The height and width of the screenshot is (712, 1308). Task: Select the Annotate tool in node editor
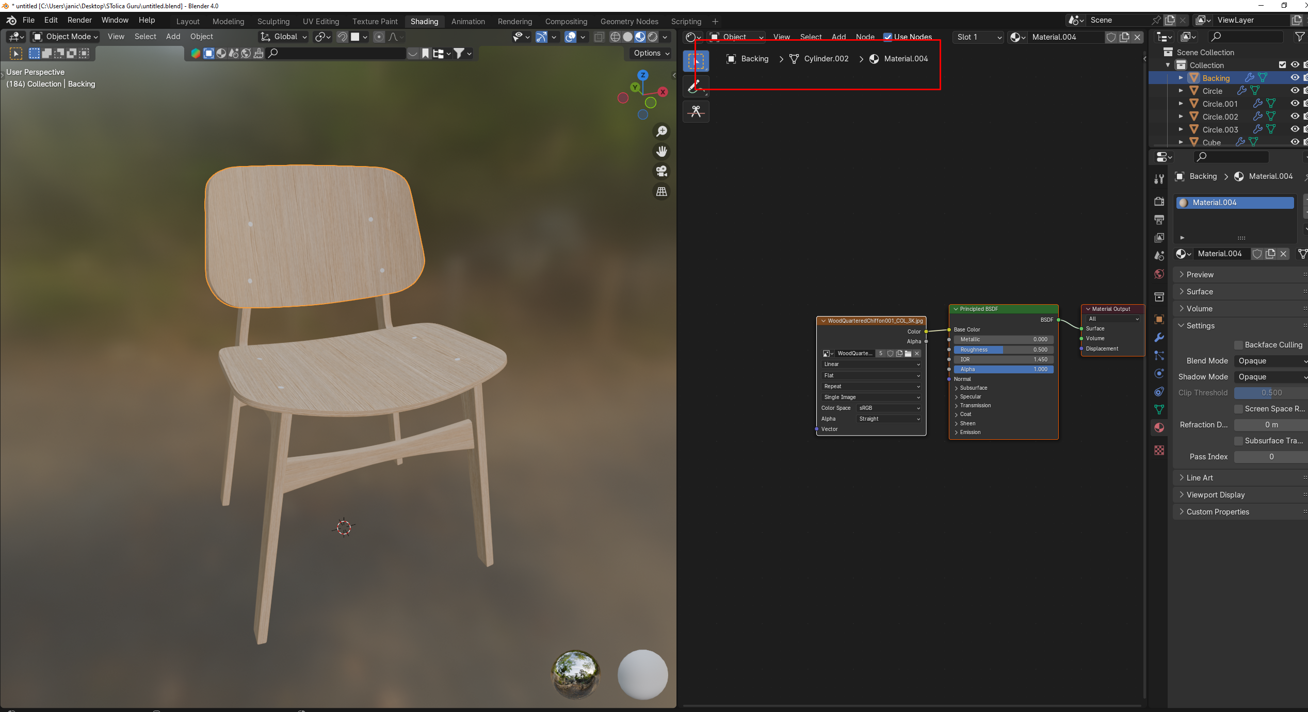tap(696, 86)
